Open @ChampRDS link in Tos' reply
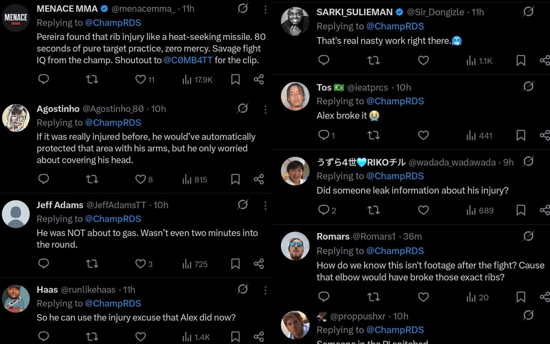Screen dimensions: 550x344 point(395,101)
